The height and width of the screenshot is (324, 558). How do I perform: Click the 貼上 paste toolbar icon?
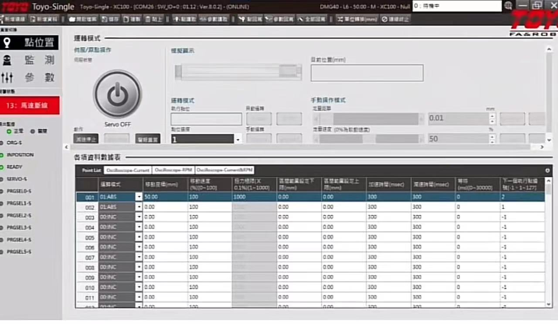click(153, 19)
